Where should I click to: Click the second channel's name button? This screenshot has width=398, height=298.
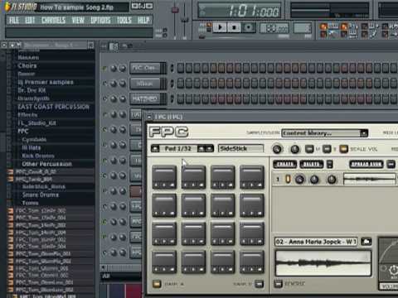145,83
